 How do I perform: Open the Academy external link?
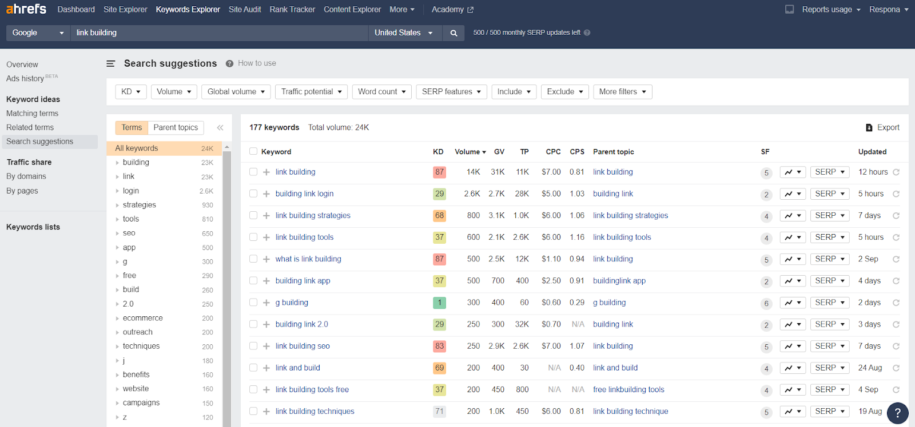452,10
